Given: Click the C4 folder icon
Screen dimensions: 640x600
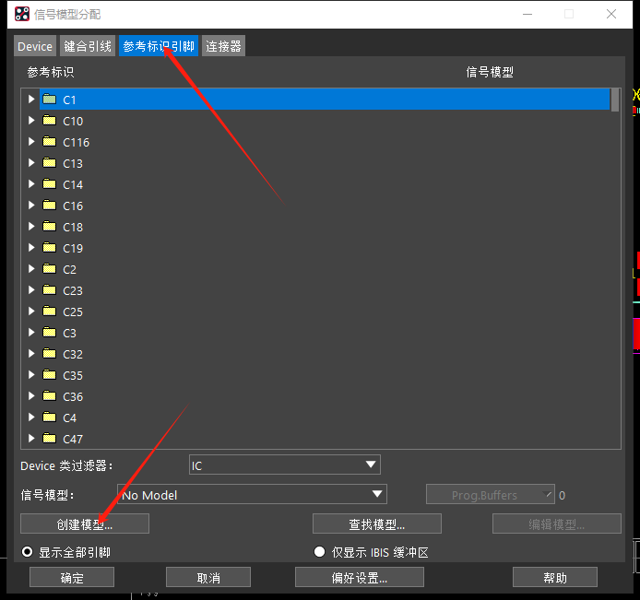Looking at the screenshot, I should pyautogui.click(x=50, y=418).
